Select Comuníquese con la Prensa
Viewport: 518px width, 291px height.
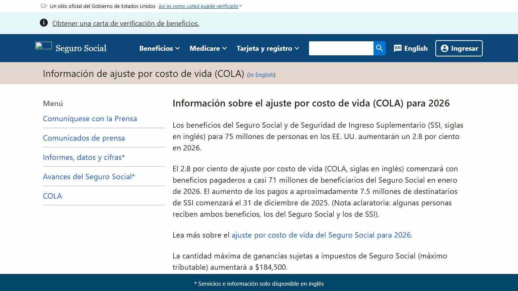90,119
